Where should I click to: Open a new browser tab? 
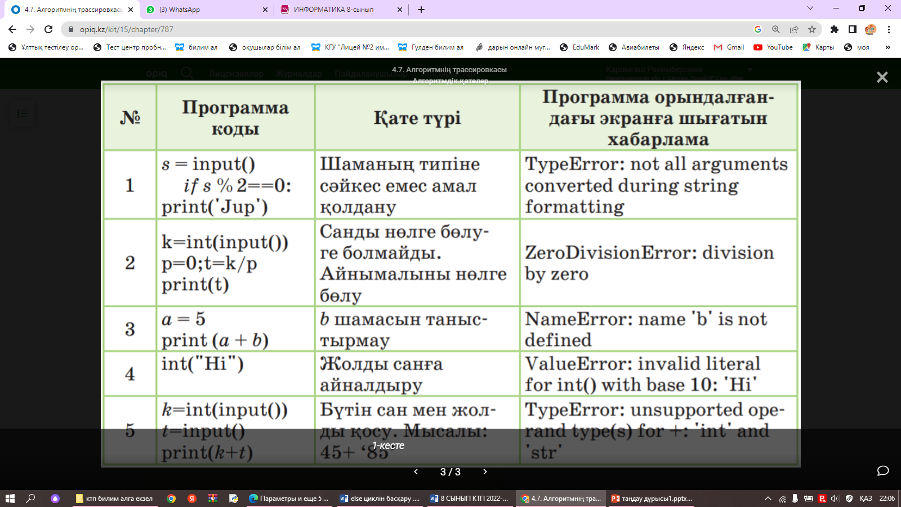[421, 10]
